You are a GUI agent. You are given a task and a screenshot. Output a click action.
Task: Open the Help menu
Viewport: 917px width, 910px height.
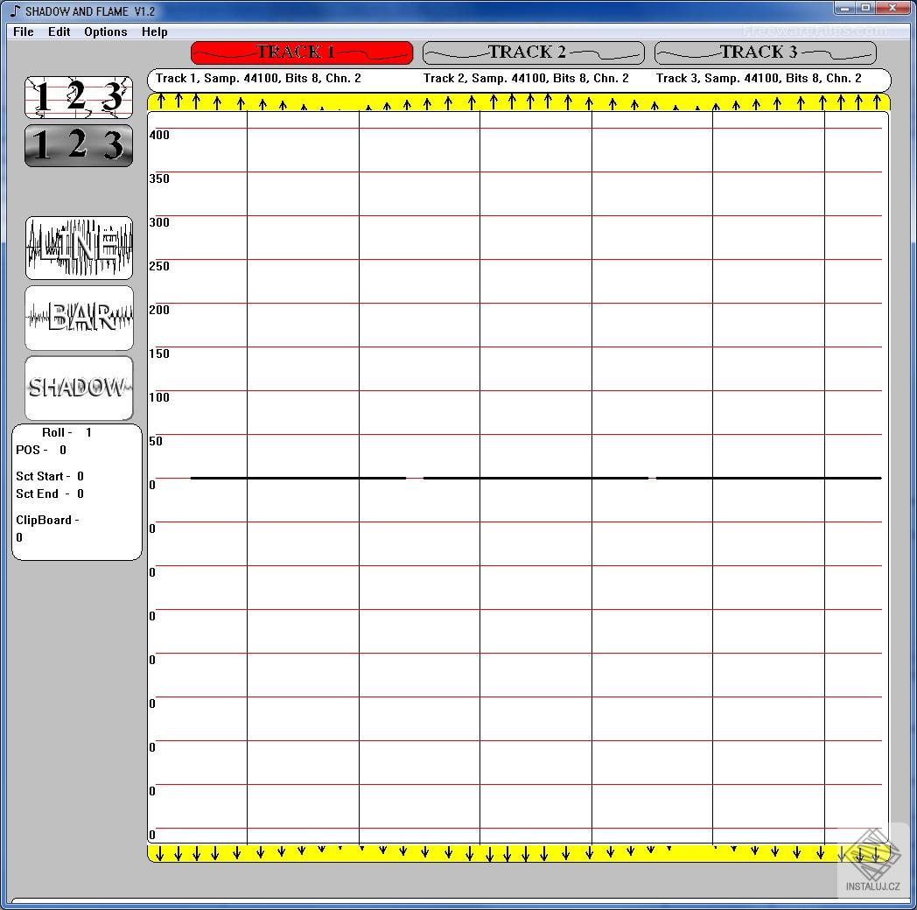(154, 31)
